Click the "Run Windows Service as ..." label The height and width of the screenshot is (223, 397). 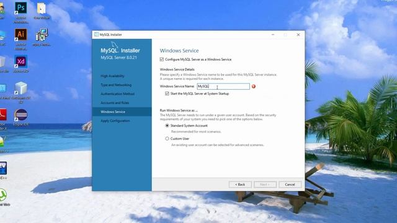point(179,110)
